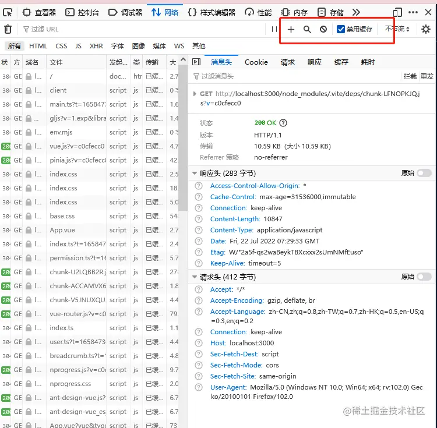Sort by the 传输 column header
The height and width of the screenshot is (428, 437).
coord(154,62)
